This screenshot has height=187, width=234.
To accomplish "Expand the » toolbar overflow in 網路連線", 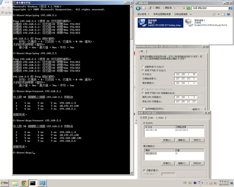I will coord(191,14).
